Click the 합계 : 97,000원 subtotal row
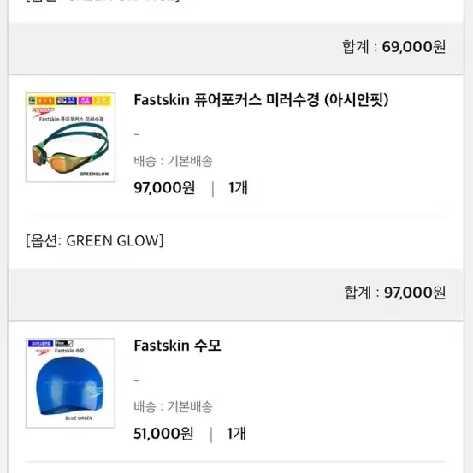Screen dimensions: 473x473 pyautogui.click(x=236, y=294)
